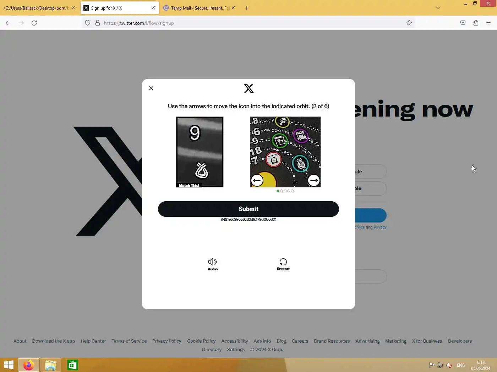The image size is (497, 372).
Task: Reload the current page
Action: coord(34,23)
